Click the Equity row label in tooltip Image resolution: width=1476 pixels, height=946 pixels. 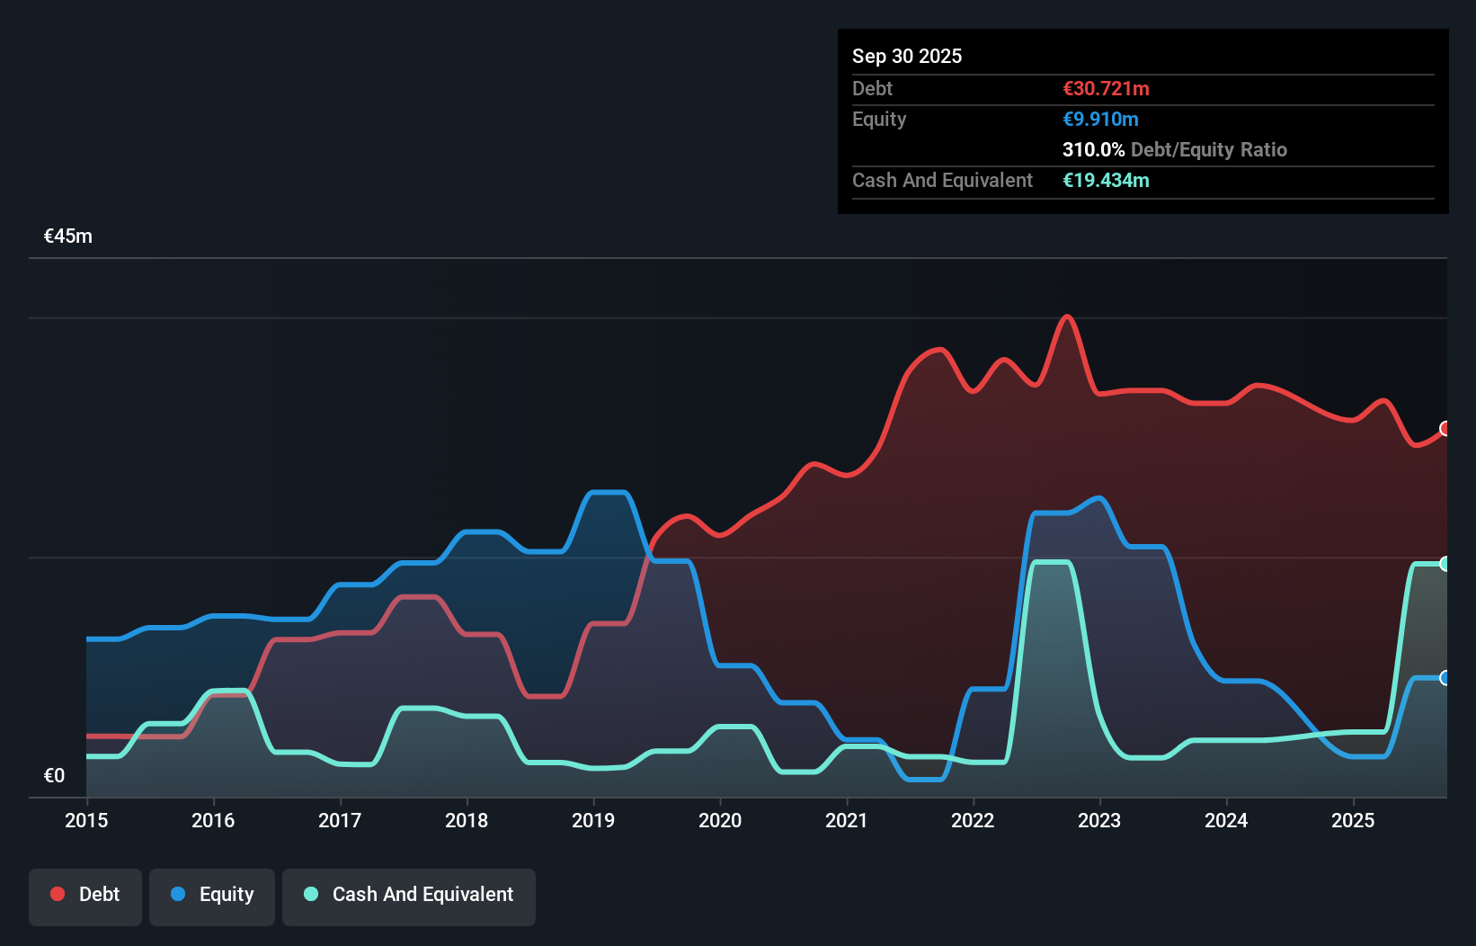[x=879, y=119]
